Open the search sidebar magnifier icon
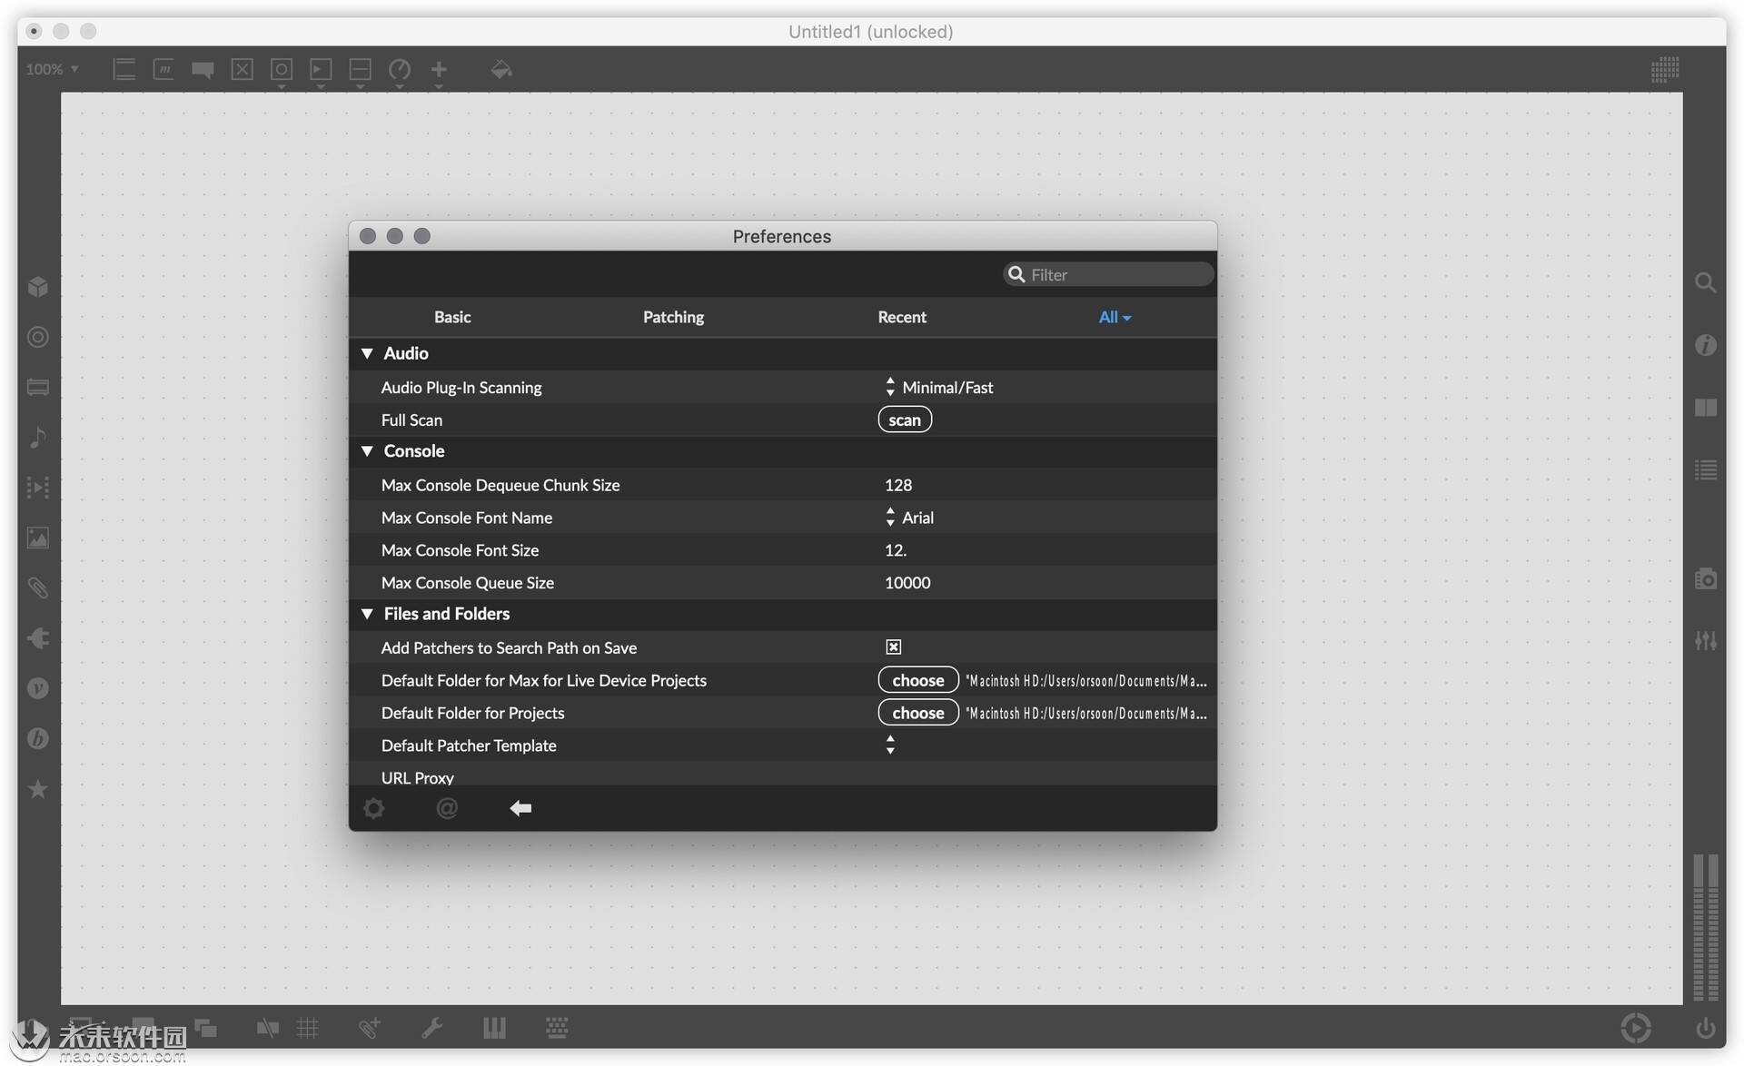This screenshot has height=1066, width=1744. click(1705, 283)
